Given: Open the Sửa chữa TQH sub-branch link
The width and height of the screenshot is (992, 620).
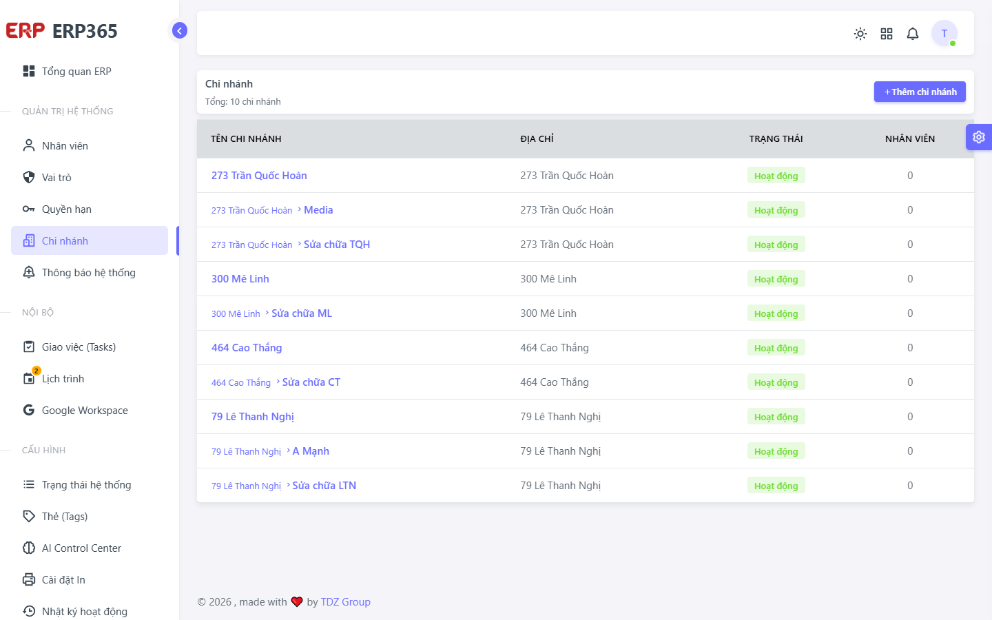Looking at the screenshot, I should point(337,245).
